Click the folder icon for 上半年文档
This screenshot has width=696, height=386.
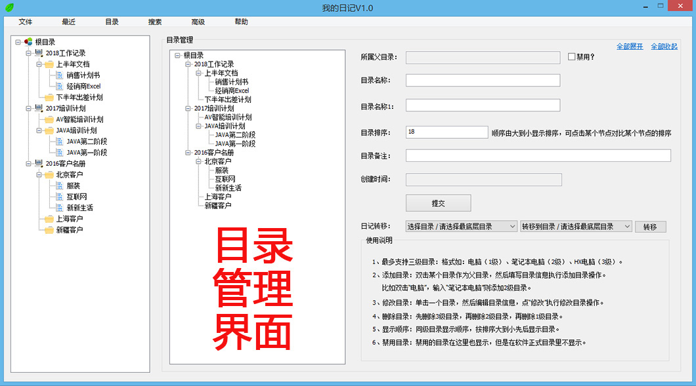point(49,64)
